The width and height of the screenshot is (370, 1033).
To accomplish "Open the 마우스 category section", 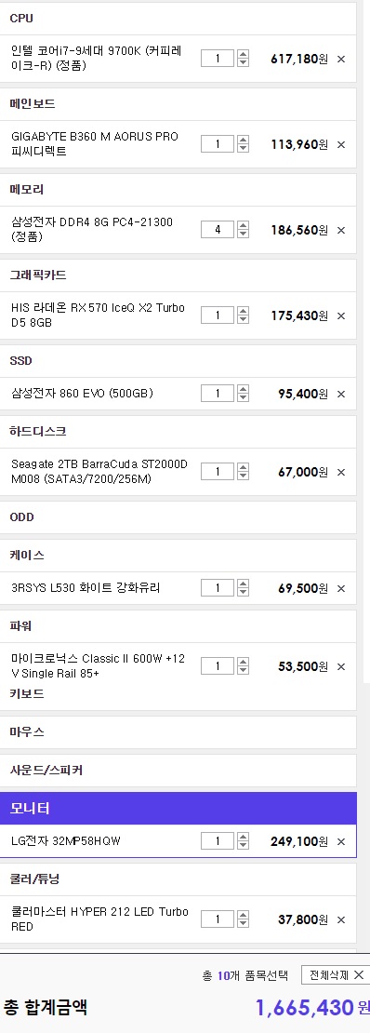I will pyautogui.click(x=178, y=732).
